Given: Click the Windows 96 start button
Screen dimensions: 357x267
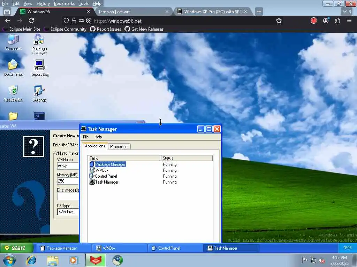Looking at the screenshot, I should coord(16,248).
